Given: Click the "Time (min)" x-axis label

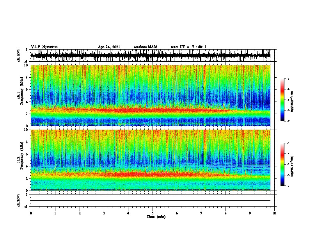Looking at the screenshot, I should tap(156, 217).
